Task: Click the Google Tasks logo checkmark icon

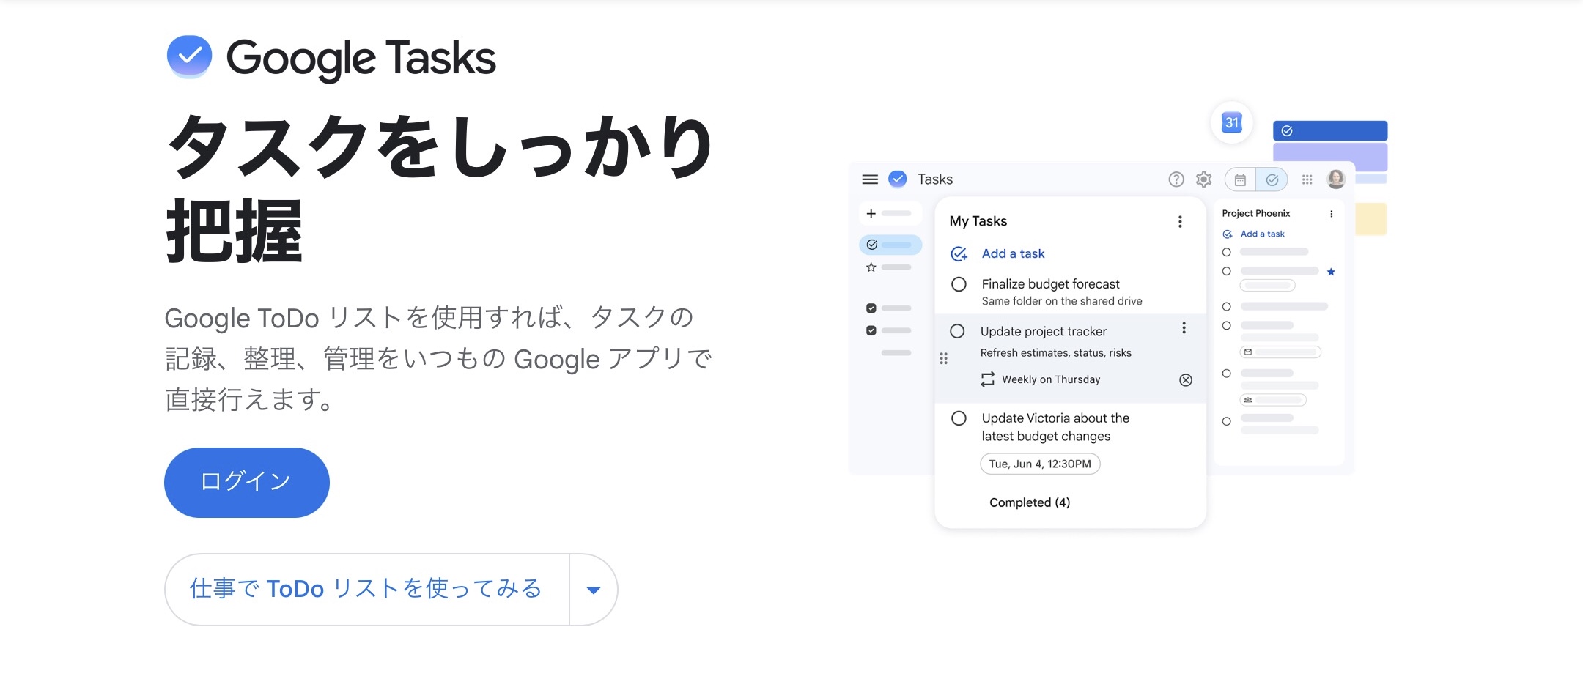Action: click(x=189, y=56)
